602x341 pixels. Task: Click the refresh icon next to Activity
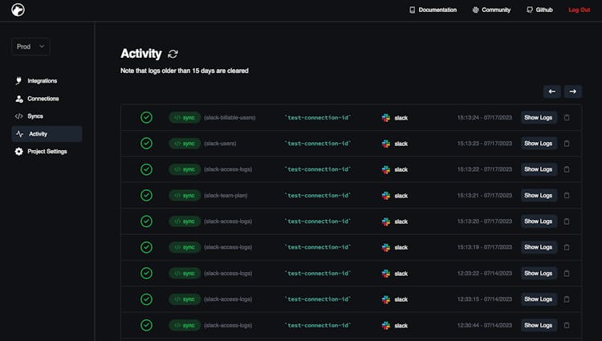pos(173,54)
